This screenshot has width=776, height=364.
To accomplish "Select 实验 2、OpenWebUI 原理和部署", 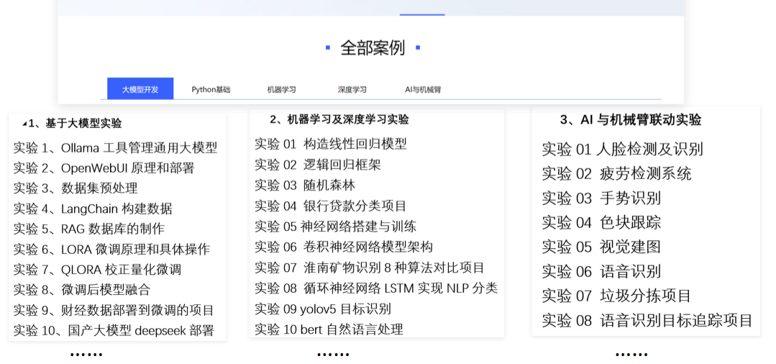I will click(x=104, y=168).
